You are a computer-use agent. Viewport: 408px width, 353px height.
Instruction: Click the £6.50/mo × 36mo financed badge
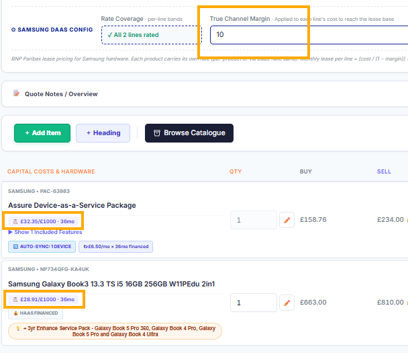click(116, 247)
